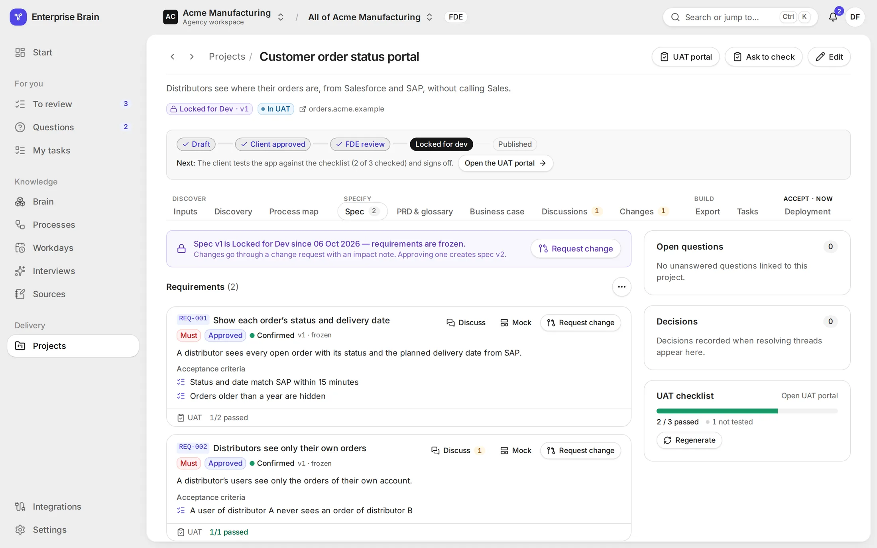The image size is (877, 548).
Task: Open Processes in sidebar
Action: click(73, 225)
